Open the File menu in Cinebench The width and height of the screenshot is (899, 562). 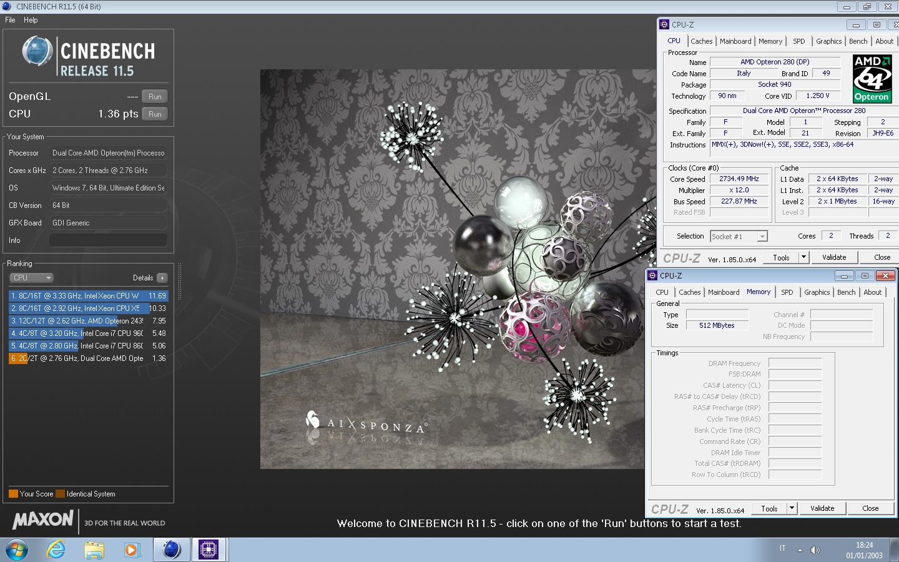tap(10, 20)
